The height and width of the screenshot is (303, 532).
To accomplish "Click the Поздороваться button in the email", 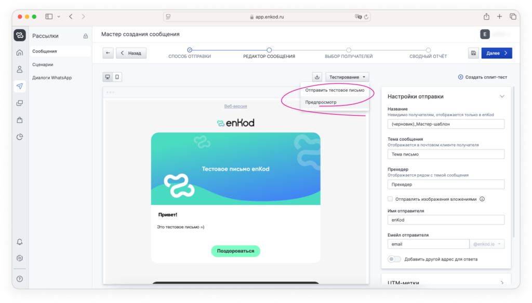I will 235,251.
